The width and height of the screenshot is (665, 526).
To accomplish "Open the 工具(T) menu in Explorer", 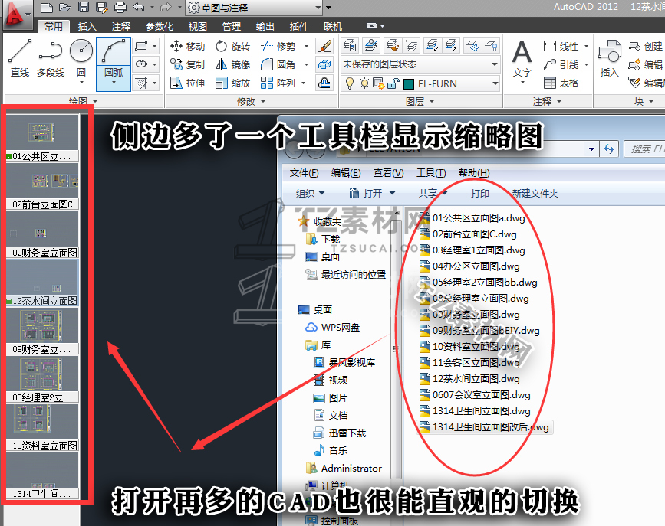I will tap(431, 173).
